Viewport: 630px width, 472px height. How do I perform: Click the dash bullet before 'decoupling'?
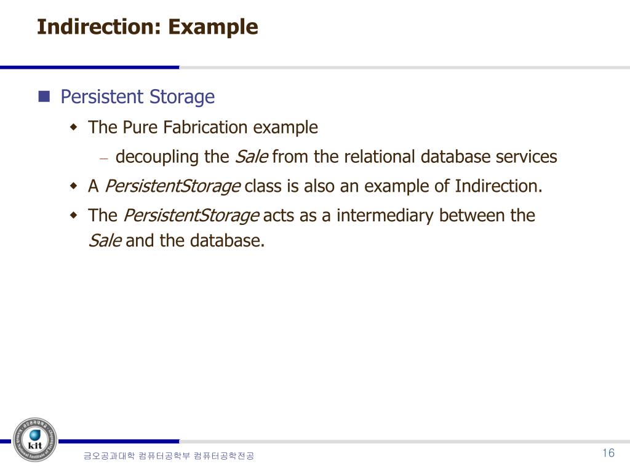[104, 159]
